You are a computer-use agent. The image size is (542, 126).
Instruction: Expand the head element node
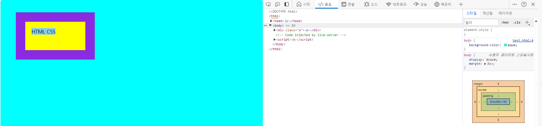pos(271,21)
